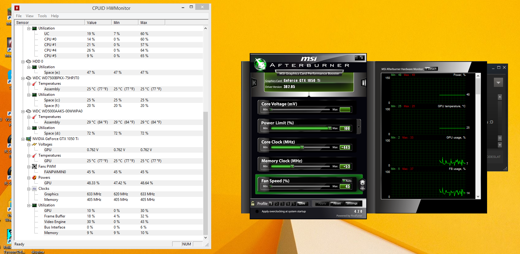Open the View menu in HWMonitor
Screen dimensions: 520x254
coord(30,16)
